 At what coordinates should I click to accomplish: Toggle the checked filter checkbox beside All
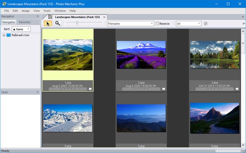coord(206,24)
